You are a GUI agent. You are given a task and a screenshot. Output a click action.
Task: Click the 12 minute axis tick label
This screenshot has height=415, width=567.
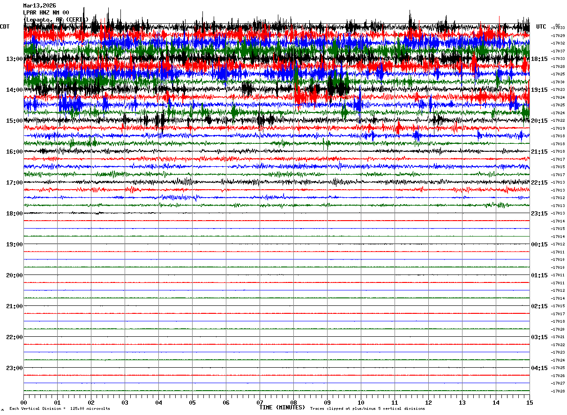tap(429, 403)
